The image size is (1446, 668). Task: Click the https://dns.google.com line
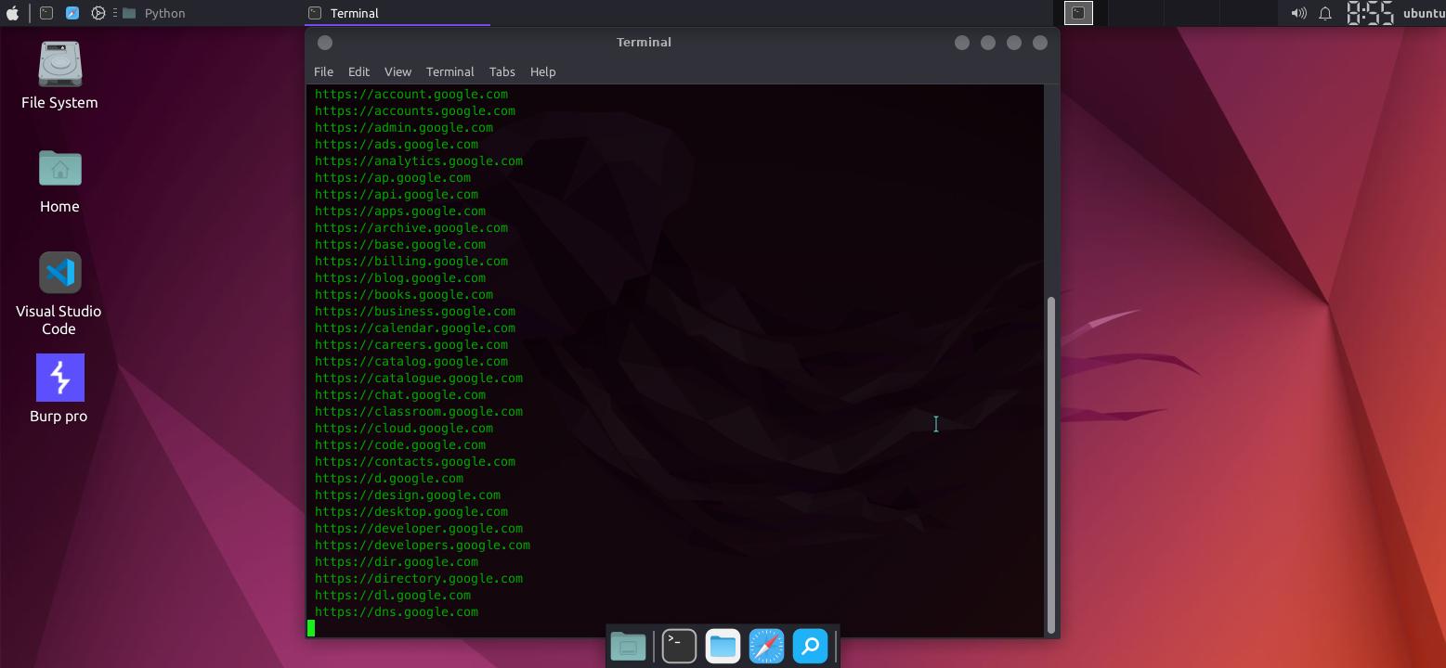[x=397, y=611]
